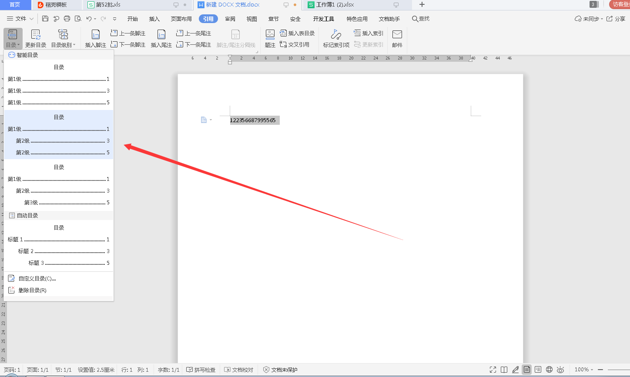Click the Insert Endnote icon
This screenshot has width=630, height=377.
[x=161, y=35]
